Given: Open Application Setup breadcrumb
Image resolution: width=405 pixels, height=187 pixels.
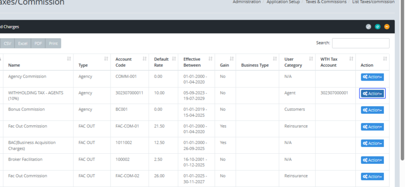Looking at the screenshot, I should (x=283, y=2).
